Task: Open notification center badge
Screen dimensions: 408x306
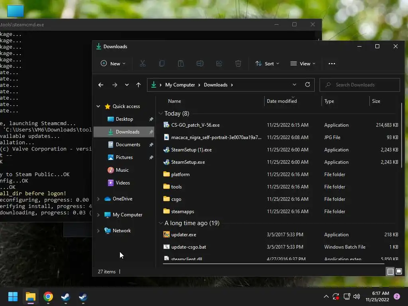Action: [397, 296]
